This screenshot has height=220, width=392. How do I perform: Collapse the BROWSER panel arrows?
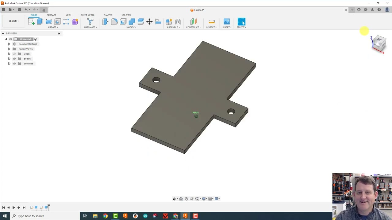[3, 33]
